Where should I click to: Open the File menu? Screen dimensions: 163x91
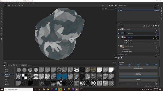(2, 3)
